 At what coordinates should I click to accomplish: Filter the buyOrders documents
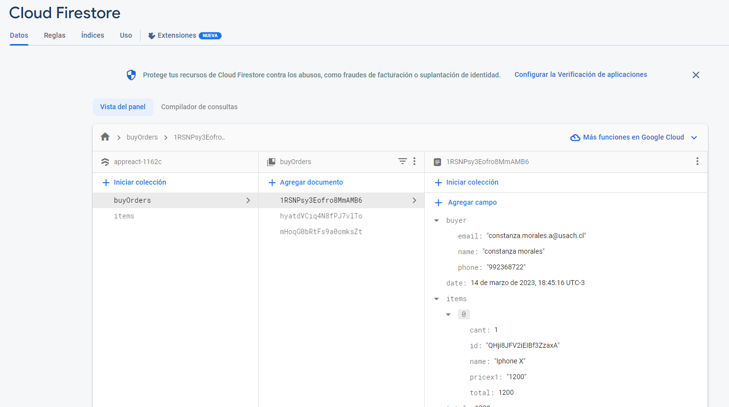(x=402, y=161)
